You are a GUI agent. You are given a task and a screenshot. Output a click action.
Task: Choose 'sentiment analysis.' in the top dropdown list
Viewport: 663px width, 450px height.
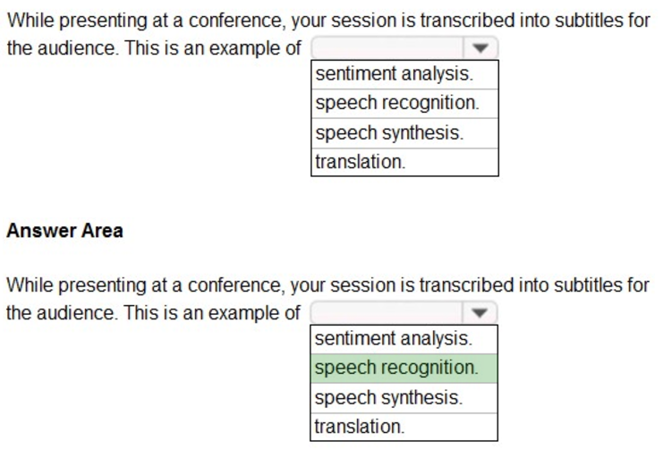[395, 74]
